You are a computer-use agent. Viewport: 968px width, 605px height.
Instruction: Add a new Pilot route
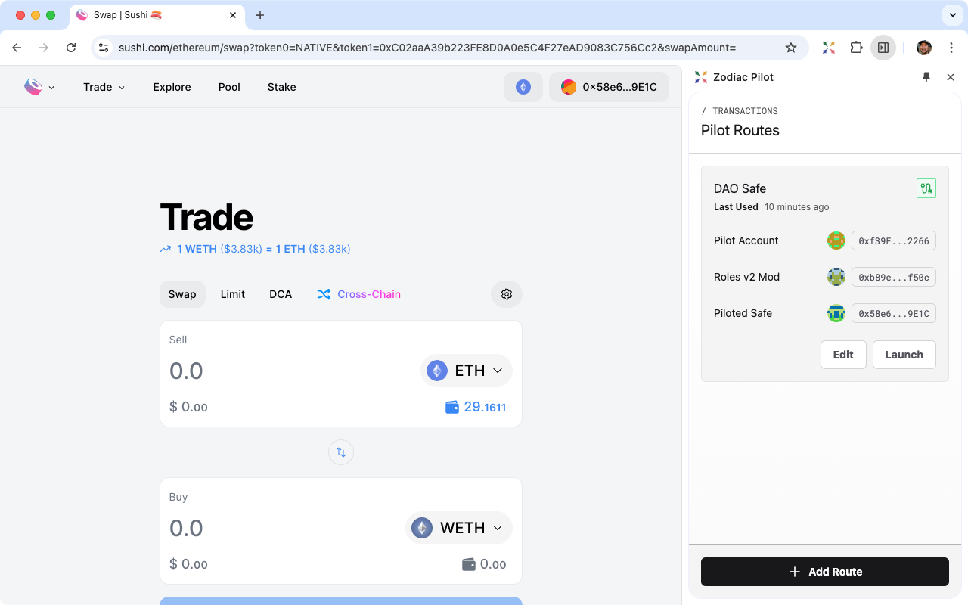[825, 572]
